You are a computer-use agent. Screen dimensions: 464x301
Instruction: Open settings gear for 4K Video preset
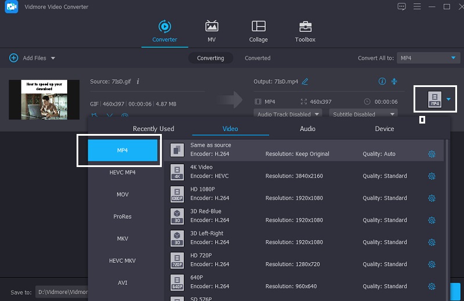(432, 176)
